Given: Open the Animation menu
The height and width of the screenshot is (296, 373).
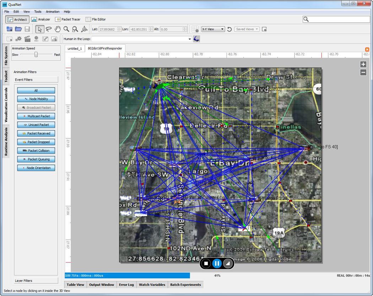Looking at the screenshot, I should pos(53,12).
